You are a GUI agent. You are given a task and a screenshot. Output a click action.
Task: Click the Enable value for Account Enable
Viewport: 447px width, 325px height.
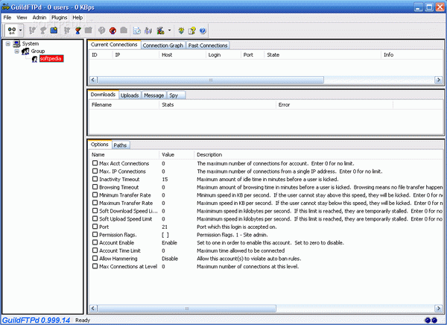169,242
